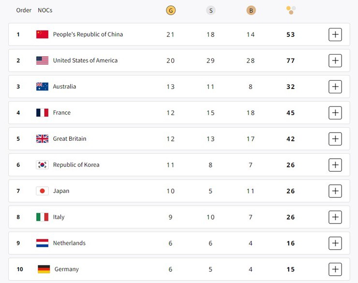This screenshot has height=283, width=358.
Task: Click the Republic of Korea flag
Action: (42, 165)
